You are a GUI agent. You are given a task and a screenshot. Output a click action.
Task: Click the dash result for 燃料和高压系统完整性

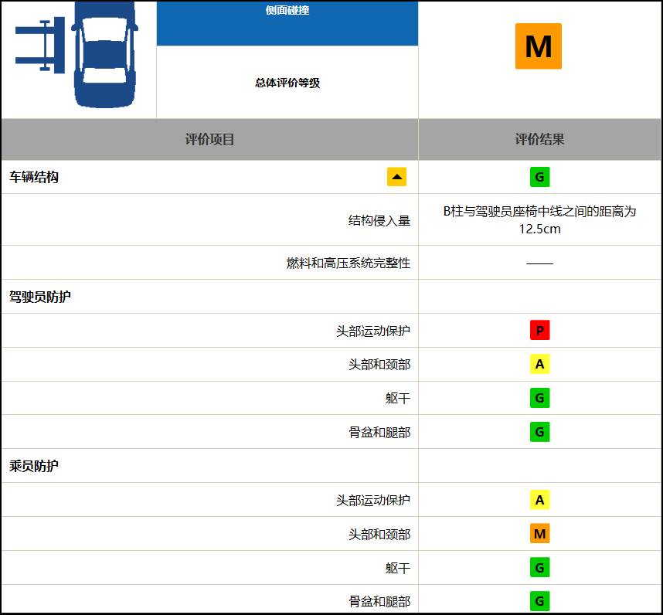coord(539,263)
